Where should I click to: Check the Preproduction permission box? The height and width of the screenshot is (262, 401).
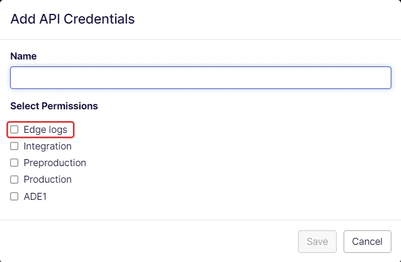tap(14, 163)
